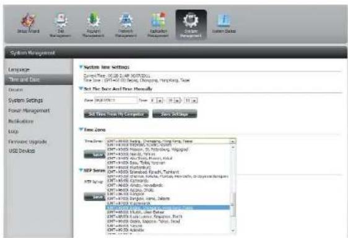Viewport: 348px width, 238px height.
Task: Open USB Devices page
Action: (22, 151)
